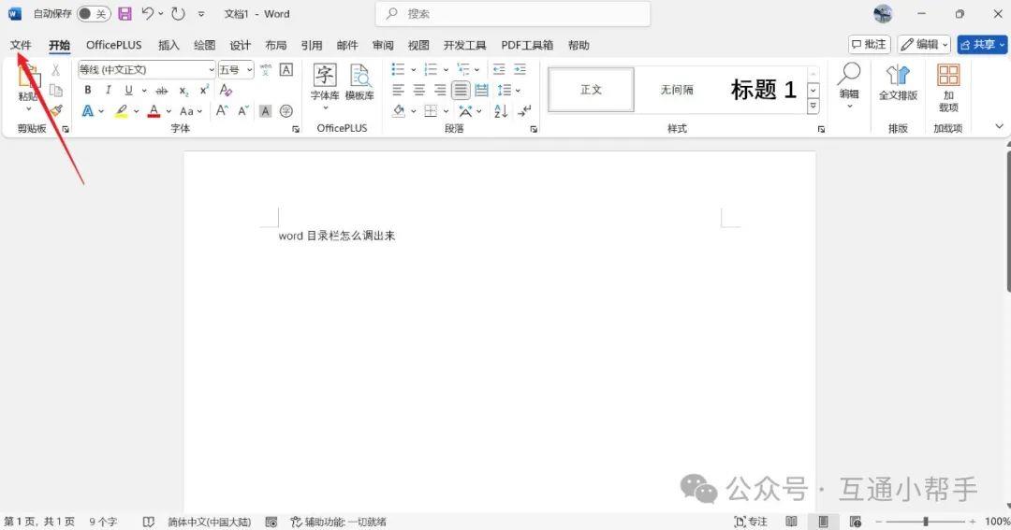The height and width of the screenshot is (530, 1011).
Task: Click the Shrink Font icon
Action: [x=243, y=110]
